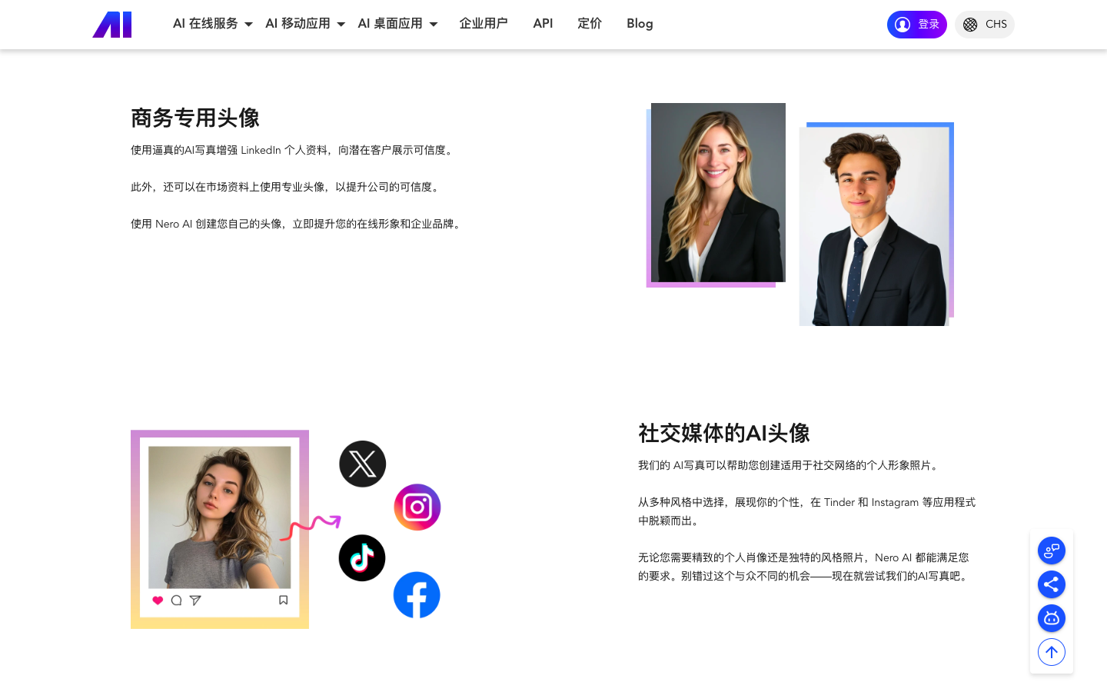Expand the AI 在线服务 dropdown
Viewport: 1107px width, 692px height.
(205, 24)
